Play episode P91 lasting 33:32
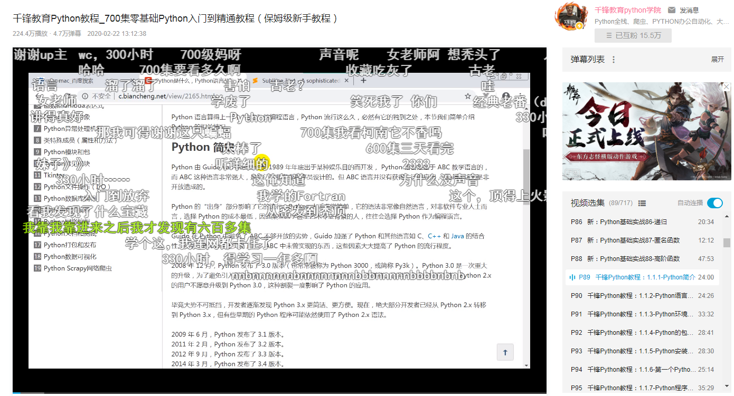Viewport: 734px width, 396px height. [x=643, y=314]
